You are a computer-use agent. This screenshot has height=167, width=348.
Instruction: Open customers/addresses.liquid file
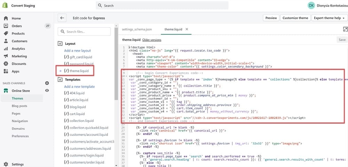87,148
